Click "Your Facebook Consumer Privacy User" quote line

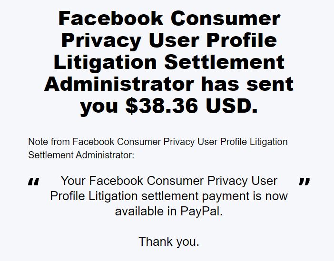[x=169, y=181]
